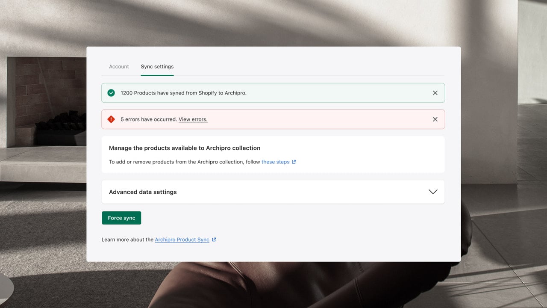Close the 5 errors occurred banner
The width and height of the screenshot is (547, 308).
tap(435, 119)
